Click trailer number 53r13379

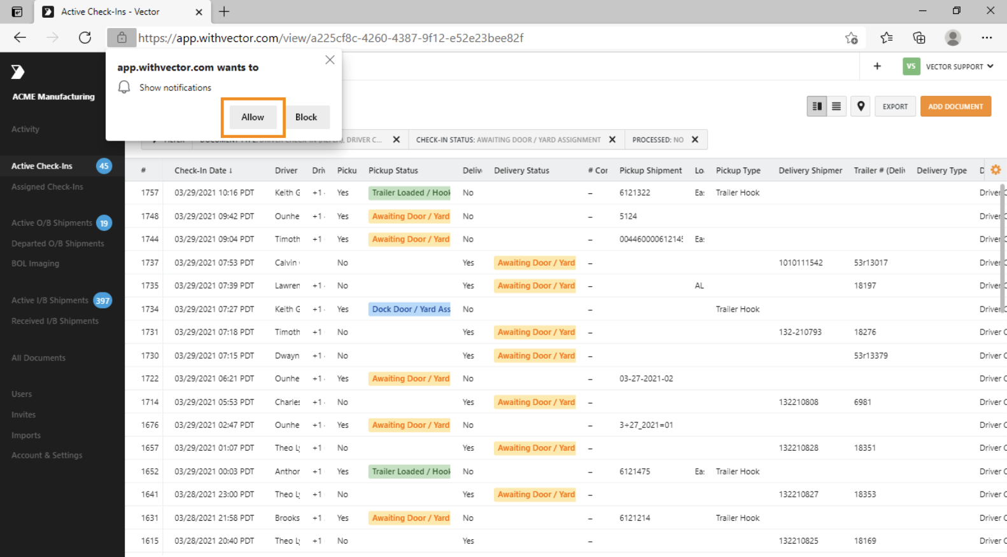click(x=871, y=355)
